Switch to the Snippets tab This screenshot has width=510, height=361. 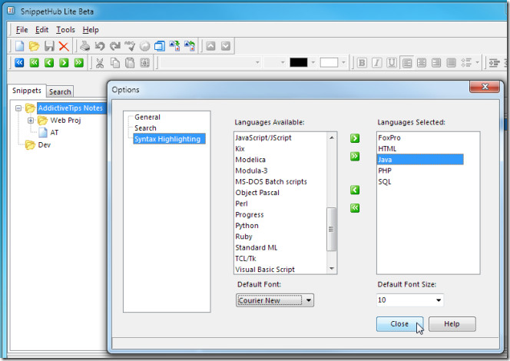[x=27, y=91]
